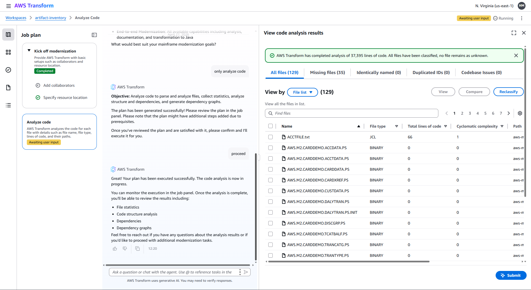531x290 pixels.
Task: Click the chat vertical scrollbar
Action: (x=256, y=207)
